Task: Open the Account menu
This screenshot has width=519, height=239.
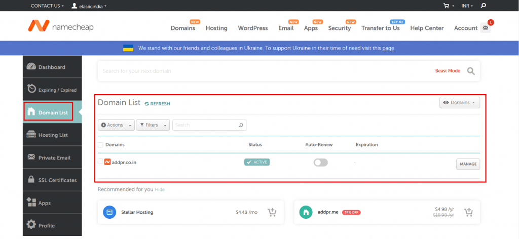Action: coord(466,28)
